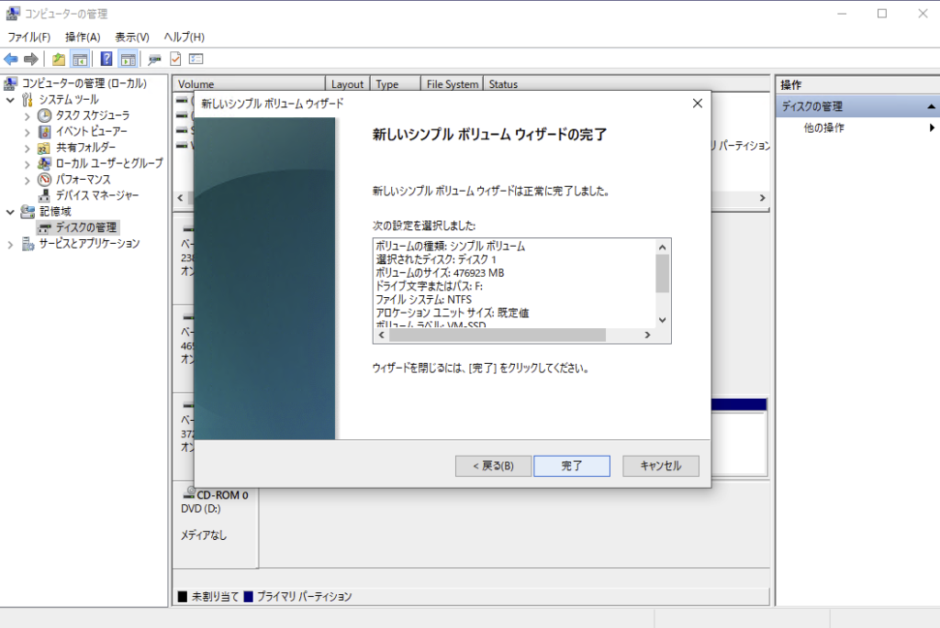Expand the サービスとアプリケーション node

(11, 244)
